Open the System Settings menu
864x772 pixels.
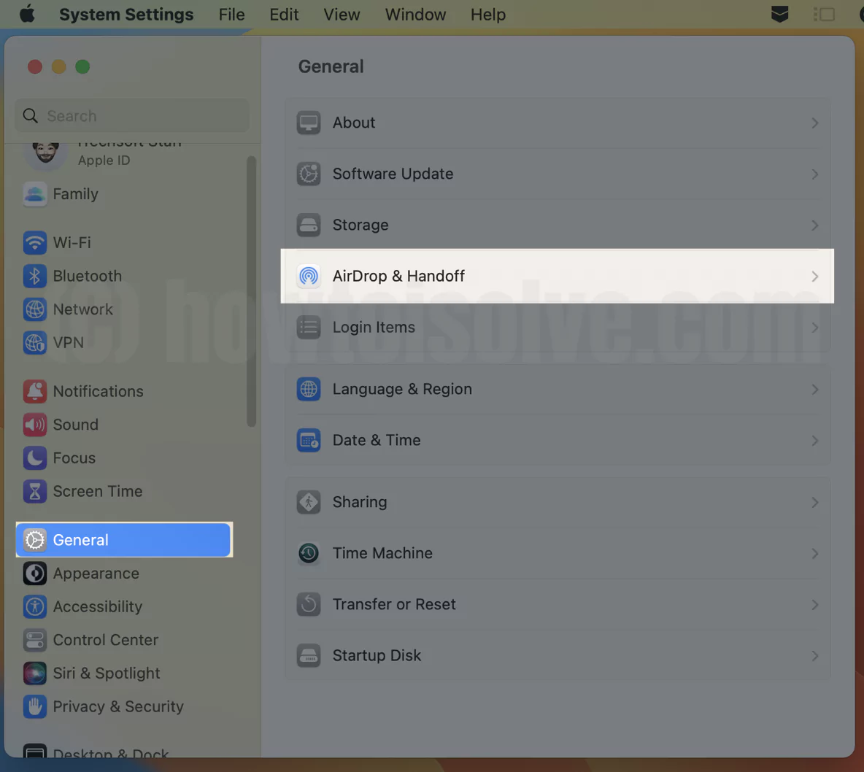coord(126,15)
